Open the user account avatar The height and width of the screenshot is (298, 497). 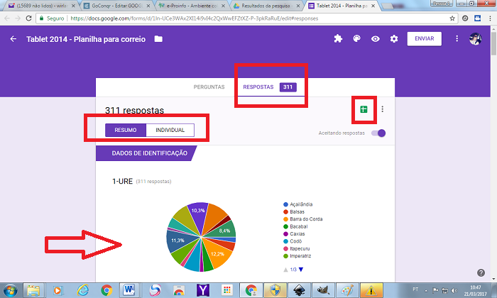pos(476,39)
